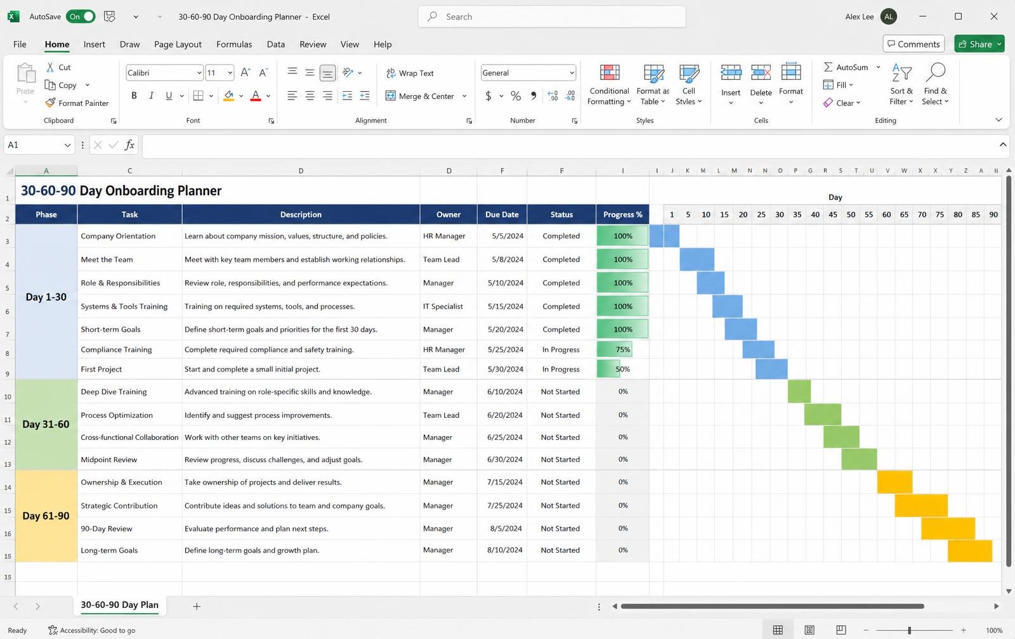Screen dimensions: 1015x639
Task: Switch to Page Layout view icon
Action: 809,630
